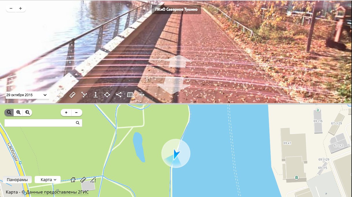Activate the diagonal distance arrows tool
352x197 pixels.
[84, 95]
